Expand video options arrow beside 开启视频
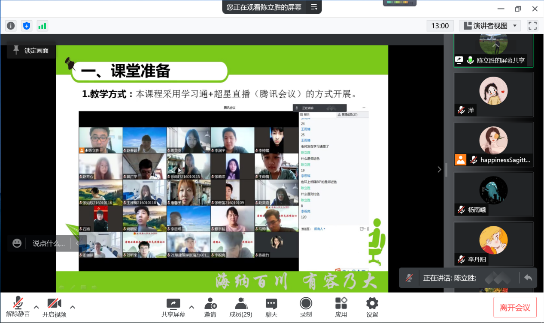The image size is (544, 323). pyautogui.click(x=73, y=307)
